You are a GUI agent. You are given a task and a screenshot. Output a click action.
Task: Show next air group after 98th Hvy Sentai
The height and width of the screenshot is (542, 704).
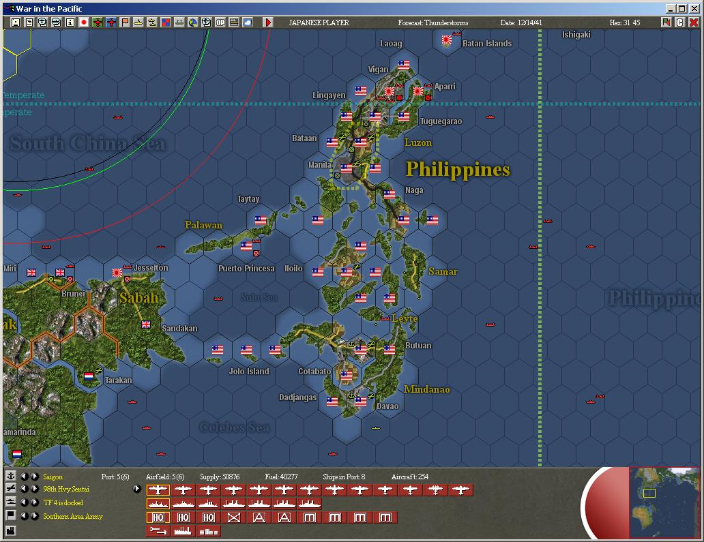click(34, 489)
